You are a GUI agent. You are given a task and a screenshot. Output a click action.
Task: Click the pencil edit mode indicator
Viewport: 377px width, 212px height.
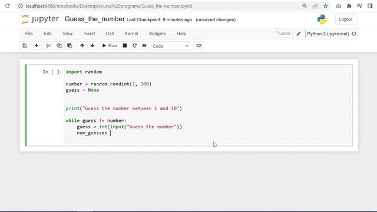click(299, 34)
